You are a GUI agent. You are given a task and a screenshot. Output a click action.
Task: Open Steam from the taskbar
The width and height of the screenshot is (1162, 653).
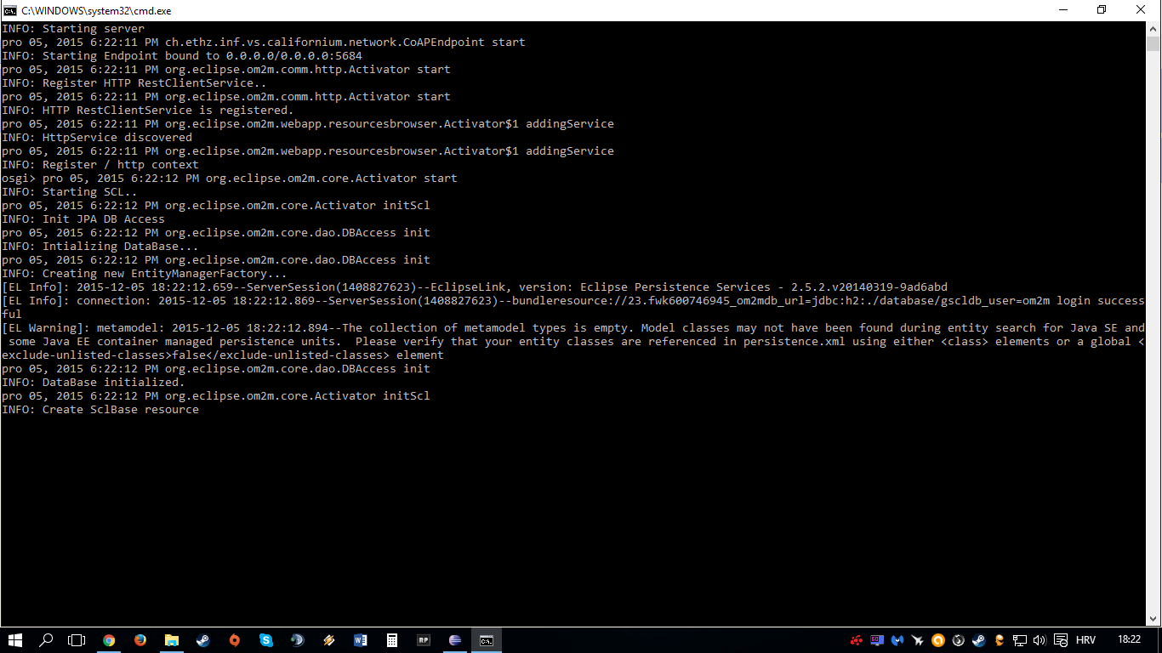click(203, 640)
